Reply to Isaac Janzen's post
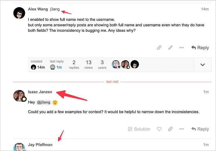216x151 pixels. 200,129
